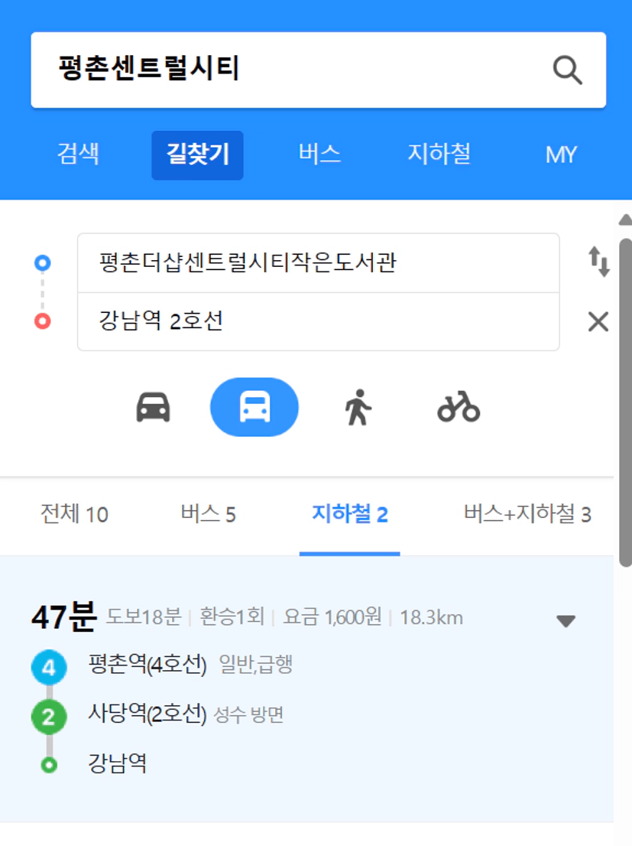Screen dimensions: 632x846
Task: Click the line 2 green circle badge
Action: 49,717
